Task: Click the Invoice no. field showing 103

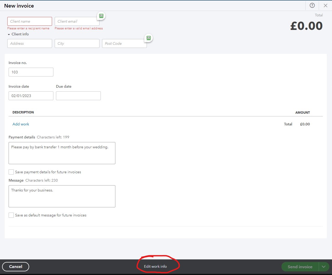Action: [x=31, y=72]
